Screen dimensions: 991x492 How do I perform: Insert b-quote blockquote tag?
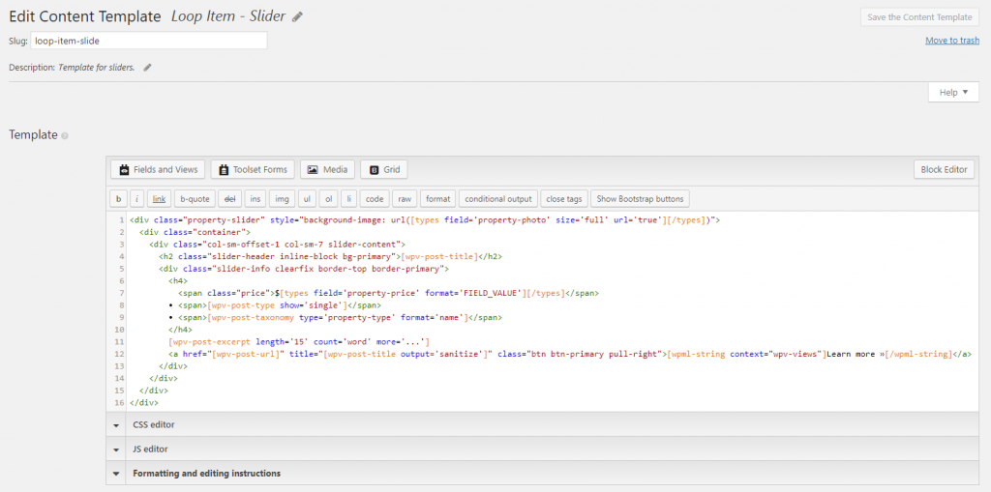(195, 198)
